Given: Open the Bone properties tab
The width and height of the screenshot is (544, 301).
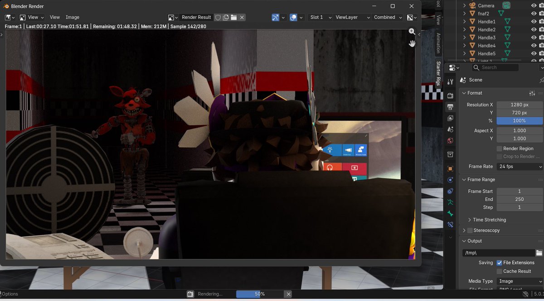Looking at the screenshot, I should tap(450, 214).
